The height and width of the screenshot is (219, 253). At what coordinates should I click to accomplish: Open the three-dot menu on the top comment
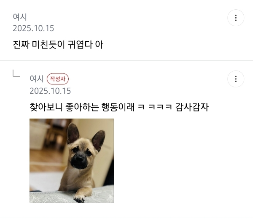coord(236,18)
